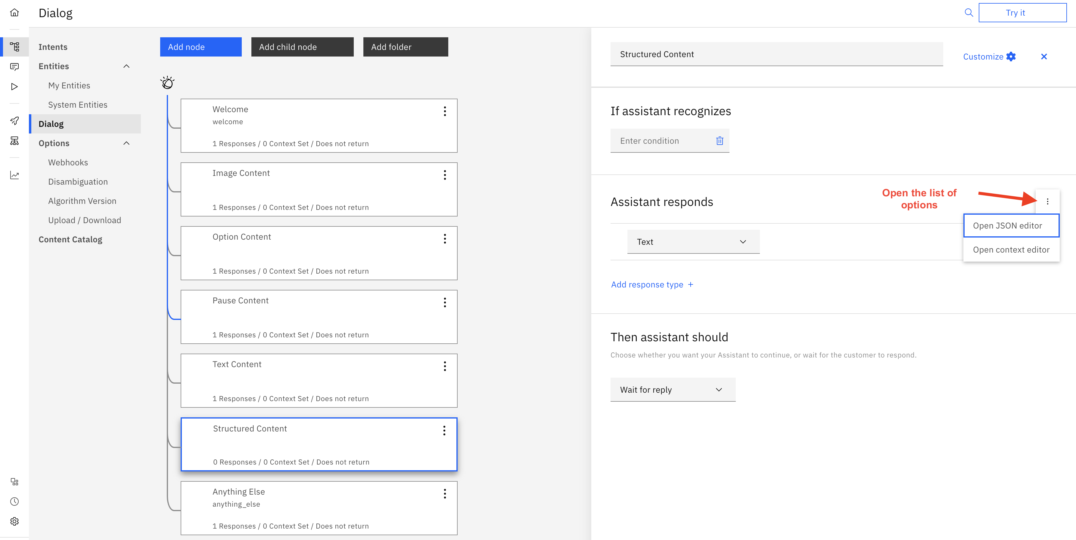Open Upload / Download options
Screen dimensions: 1076x540
[x=85, y=220]
